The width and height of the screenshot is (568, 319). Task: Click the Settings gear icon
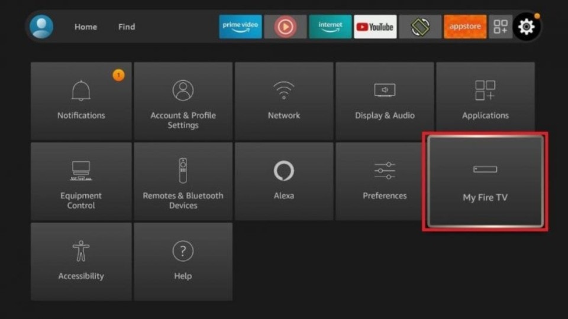526,27
